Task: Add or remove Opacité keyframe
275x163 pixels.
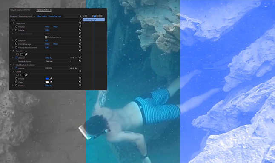Action: 73,58
